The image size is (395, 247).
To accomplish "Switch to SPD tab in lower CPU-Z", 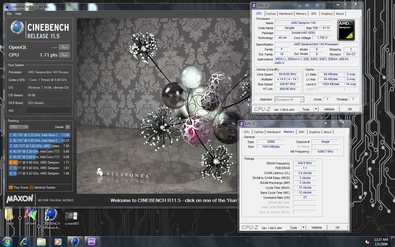I will pos(301,132).
